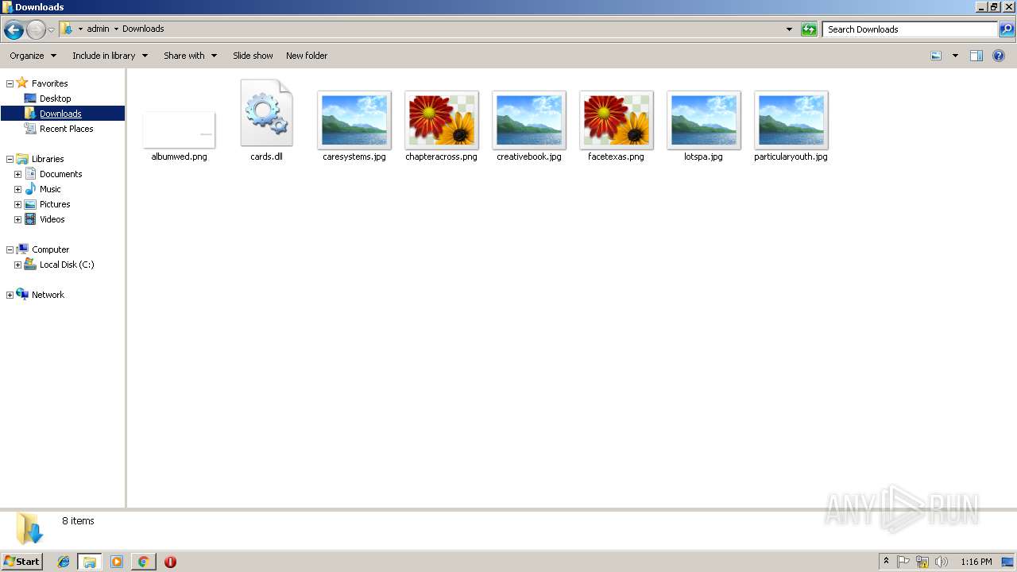Viewport: 1017px width, 572px height.
Task: Open Action Center flag icon
Action: [x=903, y=562]
